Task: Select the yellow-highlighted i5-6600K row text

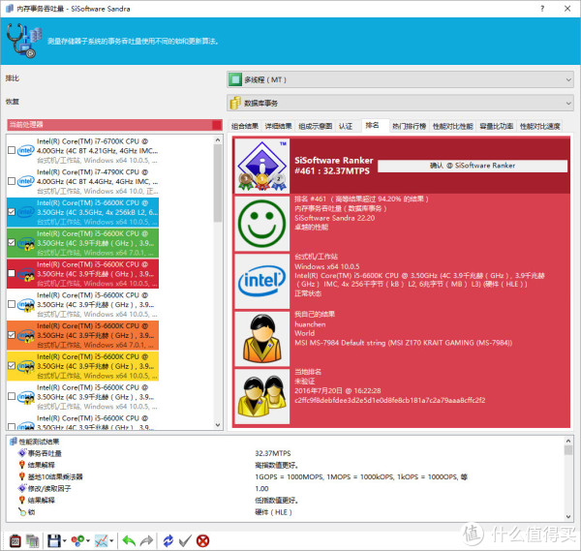Action: tap(98, 366)
